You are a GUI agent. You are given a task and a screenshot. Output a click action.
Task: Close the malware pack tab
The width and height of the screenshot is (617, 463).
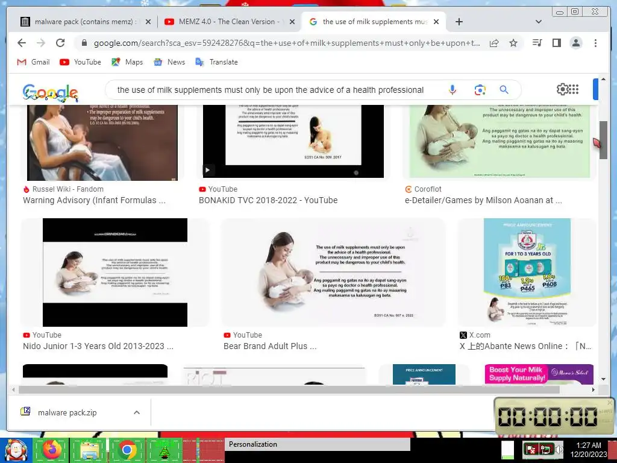tap(148, 22)
